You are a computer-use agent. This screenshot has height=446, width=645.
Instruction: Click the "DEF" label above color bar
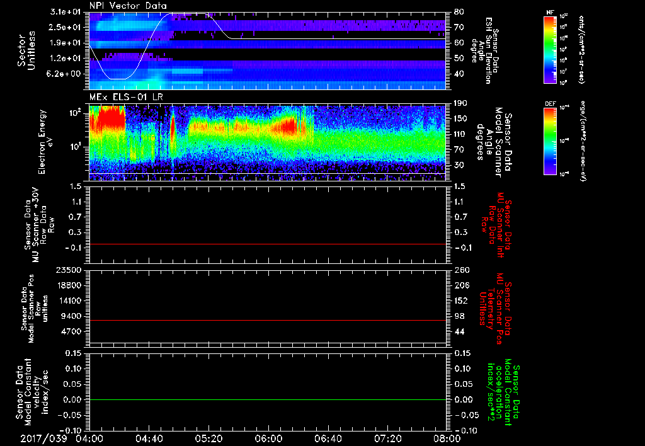[550, 104]
